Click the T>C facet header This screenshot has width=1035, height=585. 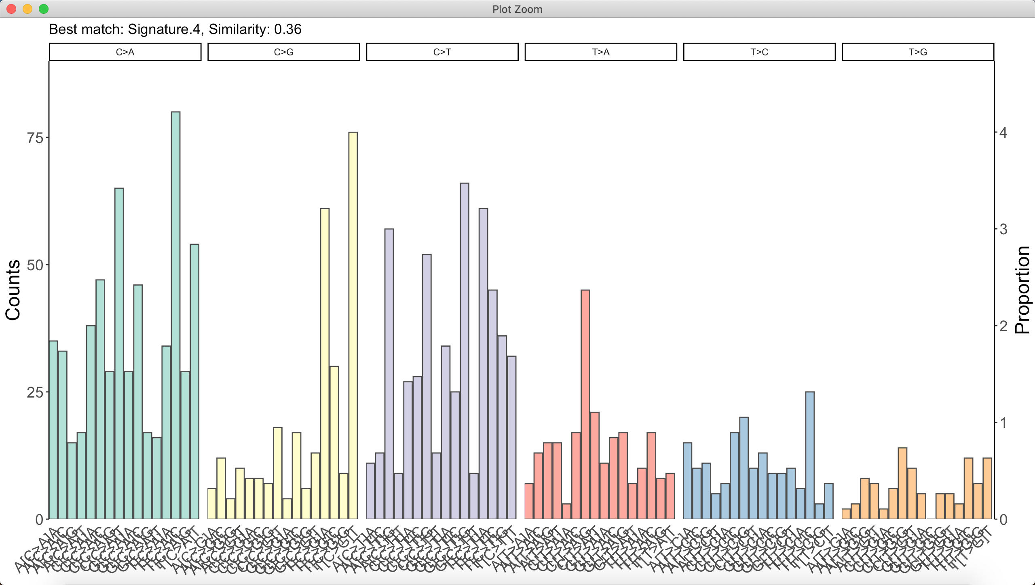coord(759,52)
